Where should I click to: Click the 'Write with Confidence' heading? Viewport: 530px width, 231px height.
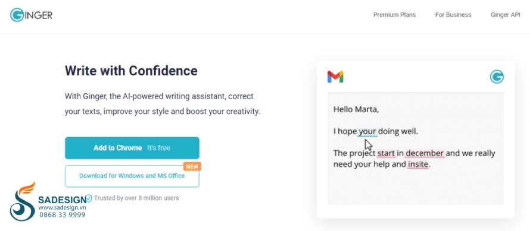pyautogui.click(x=131, y=71)
